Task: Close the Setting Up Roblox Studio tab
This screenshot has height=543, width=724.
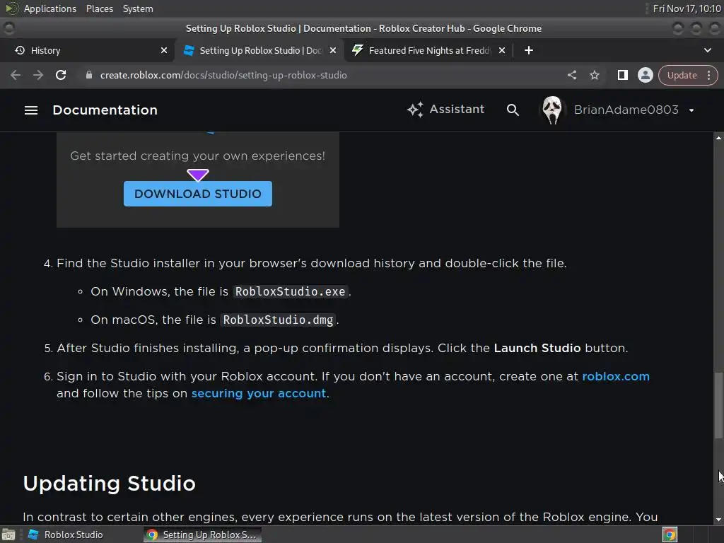Action: click(x=333, y=50)
